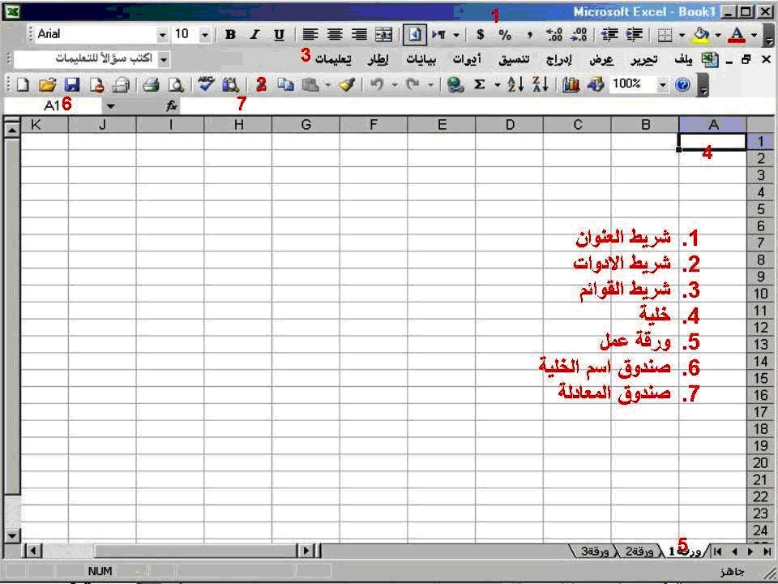Click the Sort Ascending A-Z icon
This screenshot has height=584, width=778.
(x=516, y=84)
